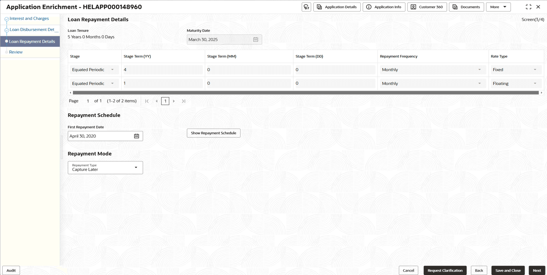Image resolution: width=547 pixels, height=275 pixels.
Task: Open Repayment Type dropdown
Action: coord(106,168)
